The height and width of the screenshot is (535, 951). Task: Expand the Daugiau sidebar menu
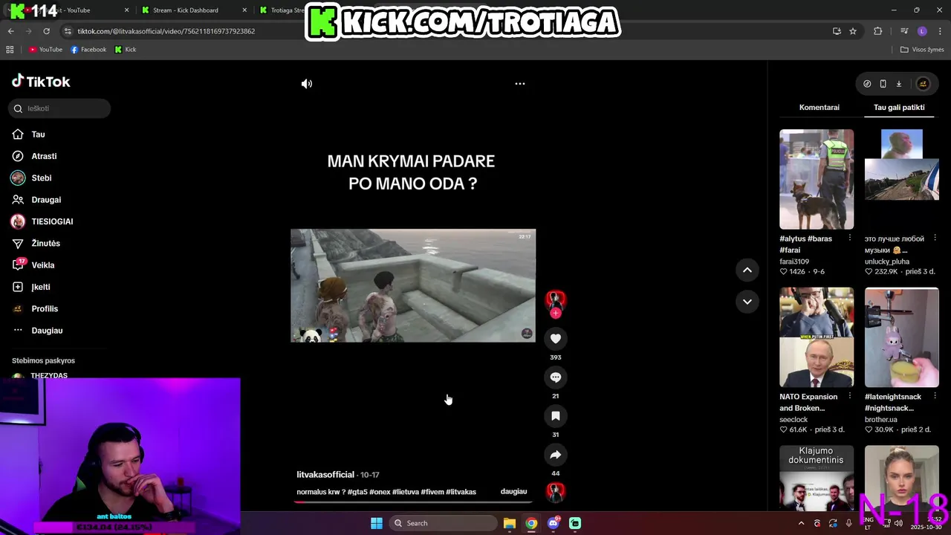click(47, 331)
